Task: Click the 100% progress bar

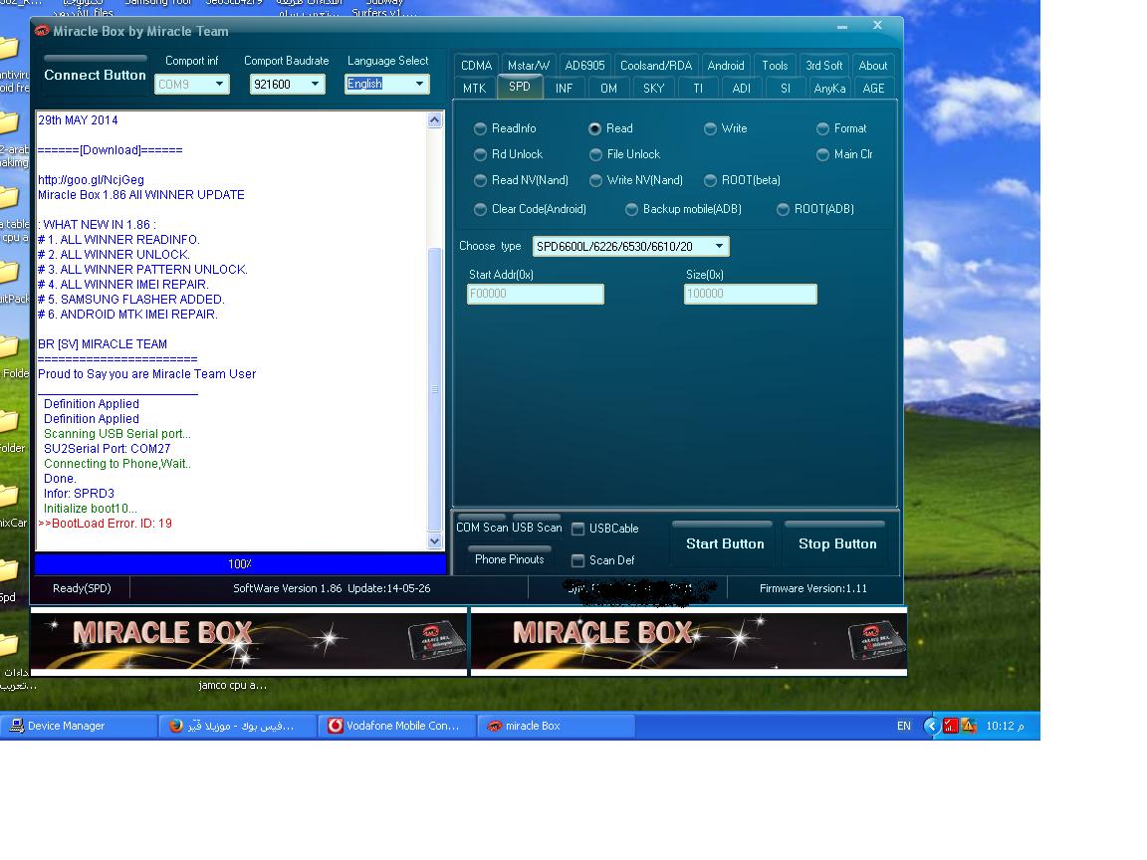Action: point(240,563)
